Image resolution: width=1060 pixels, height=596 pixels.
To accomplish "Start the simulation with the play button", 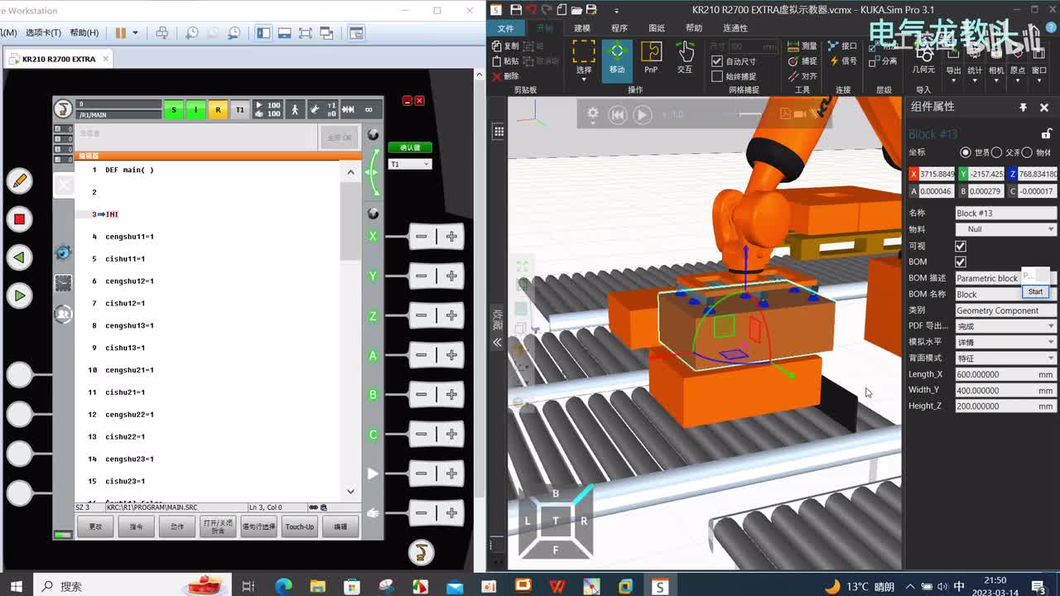I will tap(643, 115).
